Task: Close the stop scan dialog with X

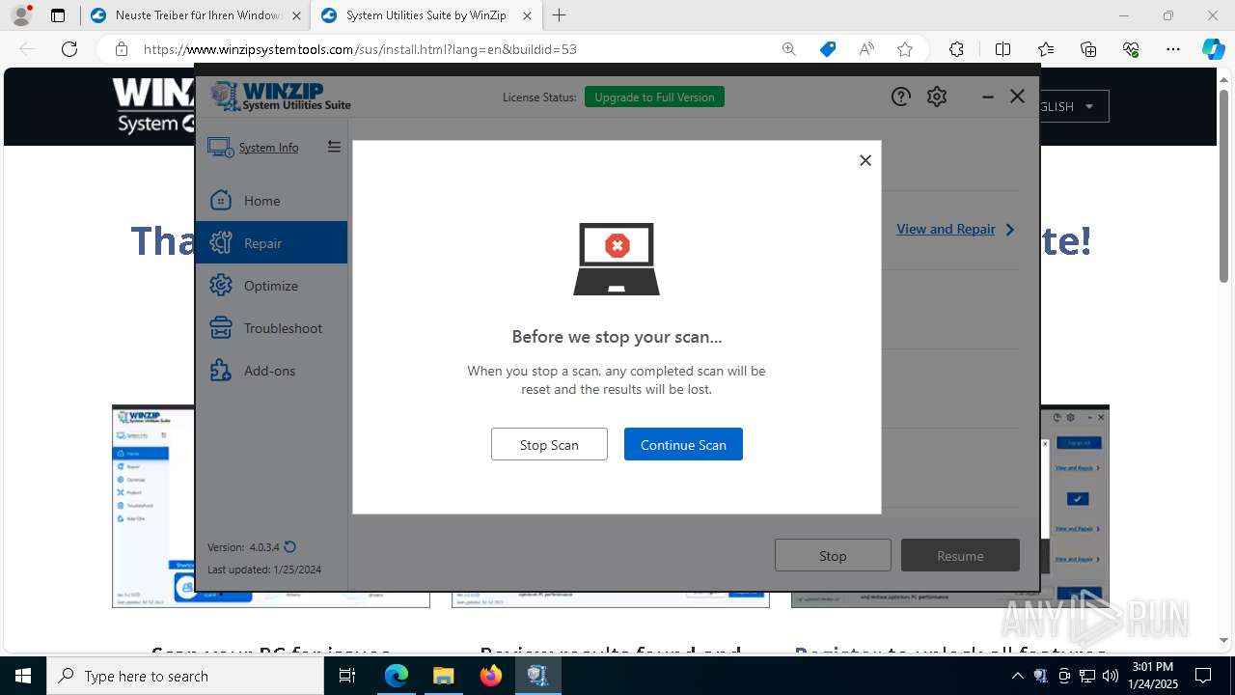Action: coord(865,160)
